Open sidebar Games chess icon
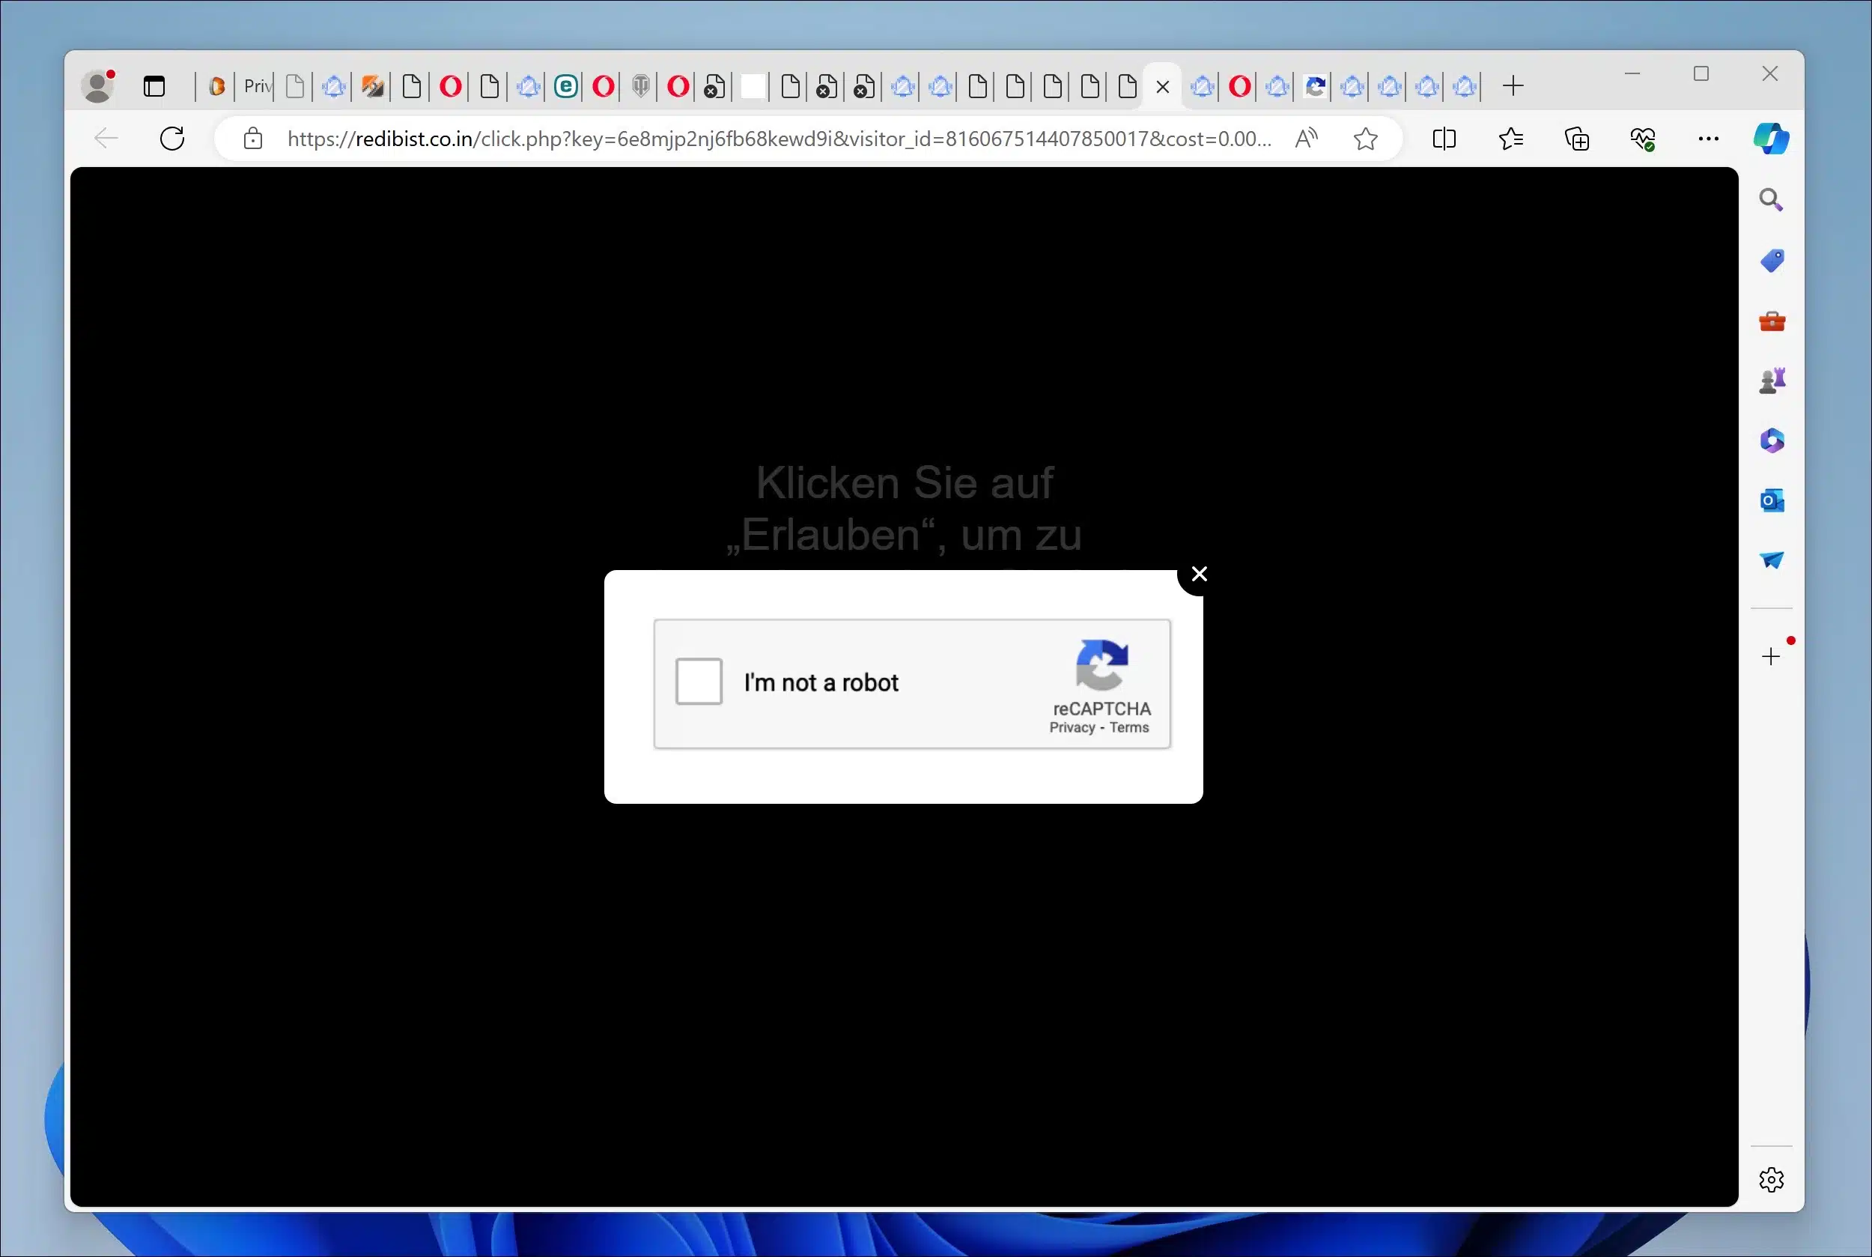The width and height of the screenshot is (1872, 1257). [1771, 381]
